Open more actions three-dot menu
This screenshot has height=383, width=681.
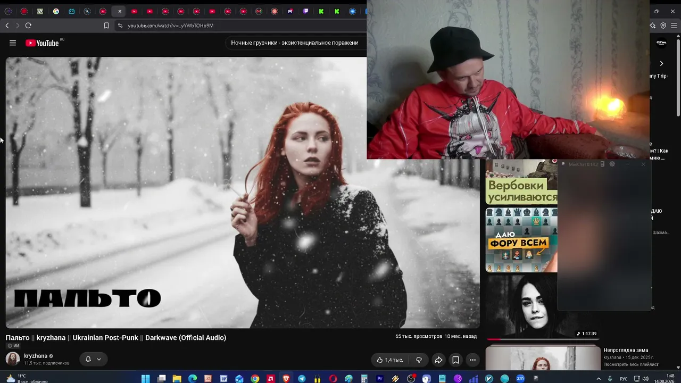[472, 360]
